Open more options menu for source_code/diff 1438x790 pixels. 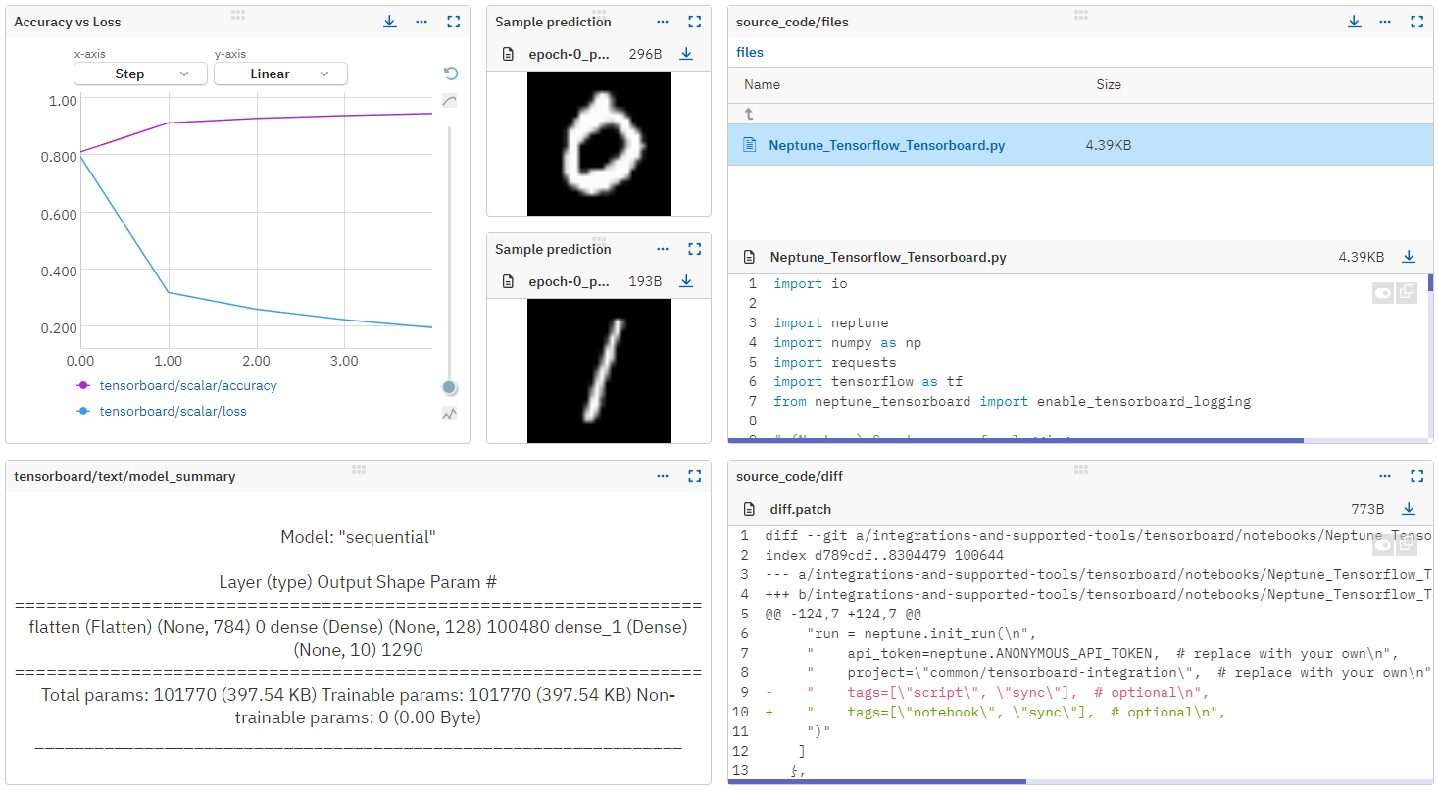click(1385, 476)
